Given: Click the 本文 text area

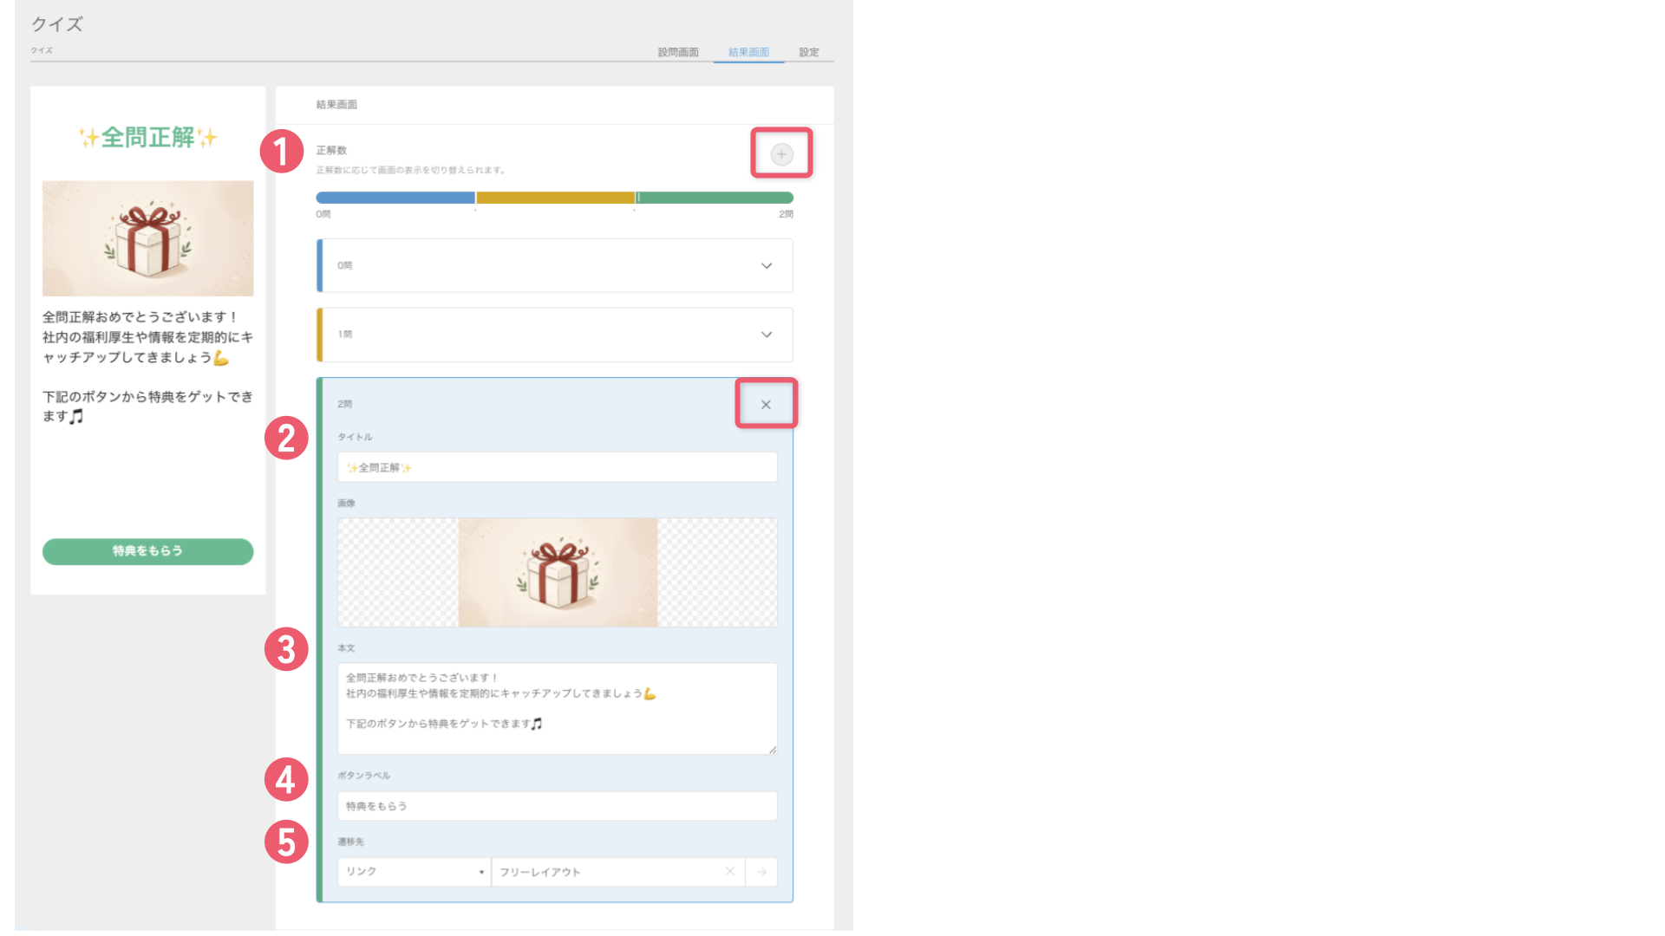Looking at the screenshot, I should point(558,709).
